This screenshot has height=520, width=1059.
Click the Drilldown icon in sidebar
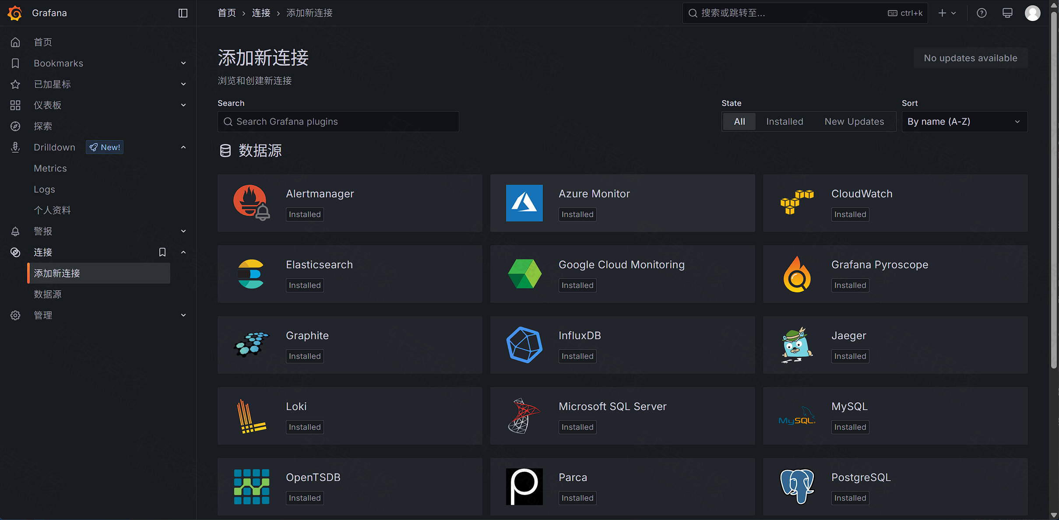[x=15, y=147]
